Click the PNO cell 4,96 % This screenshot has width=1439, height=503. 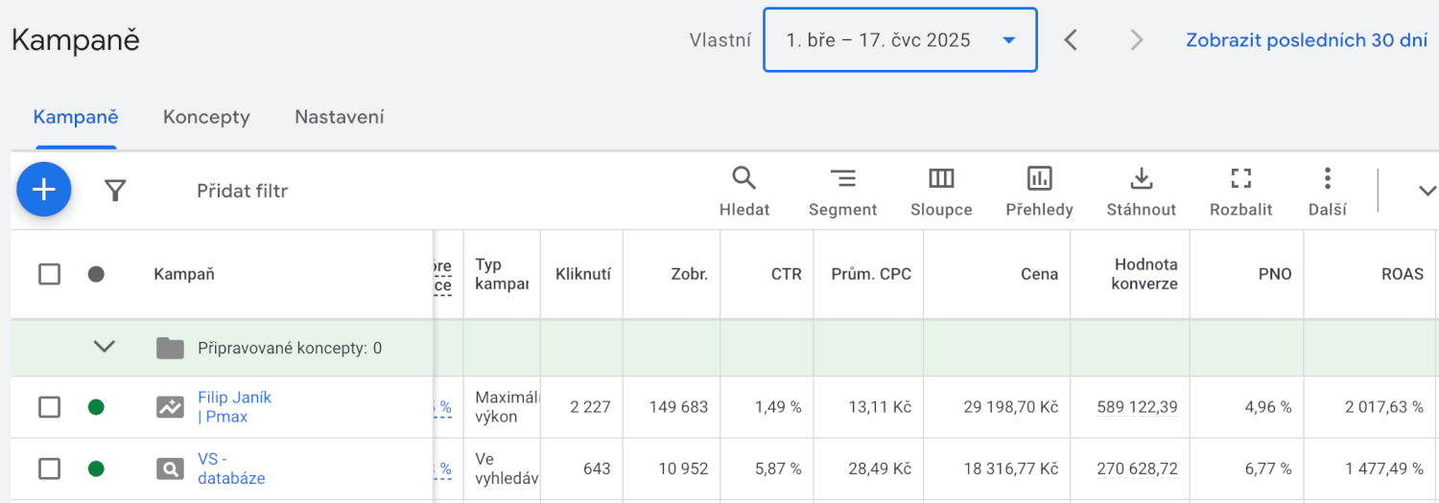click(x=1268, y=407)
